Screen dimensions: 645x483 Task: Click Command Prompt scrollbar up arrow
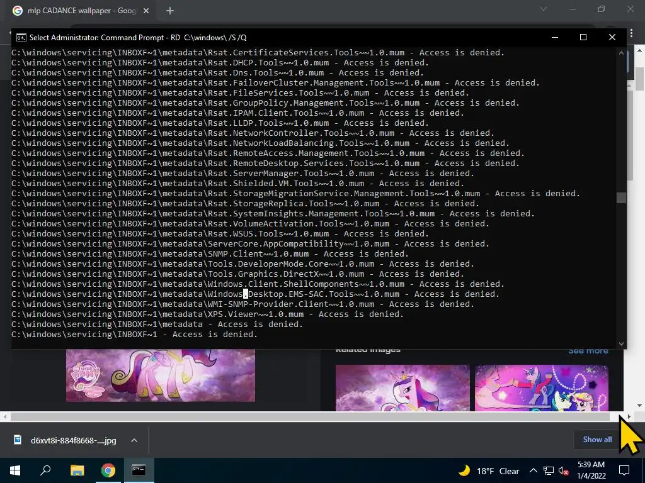click(622, 52)
